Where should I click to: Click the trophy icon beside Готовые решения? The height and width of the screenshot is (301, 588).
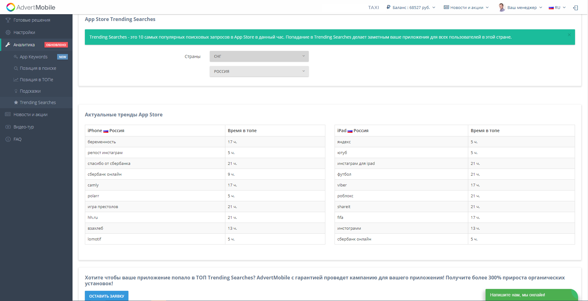pyautogui.click(x=8, y=20)
